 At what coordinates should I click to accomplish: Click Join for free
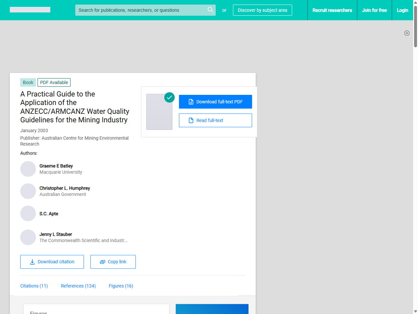tap(374, 10)
